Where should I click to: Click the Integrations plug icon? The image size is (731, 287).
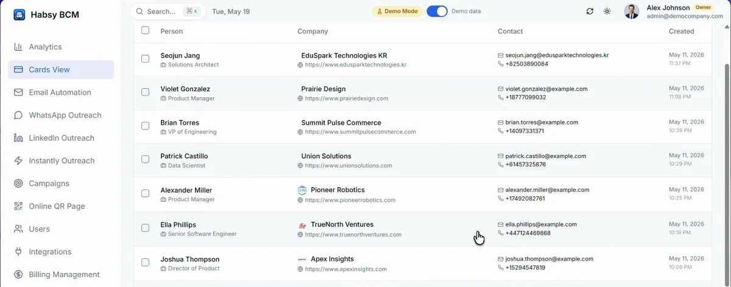click(x=18, y=252)
